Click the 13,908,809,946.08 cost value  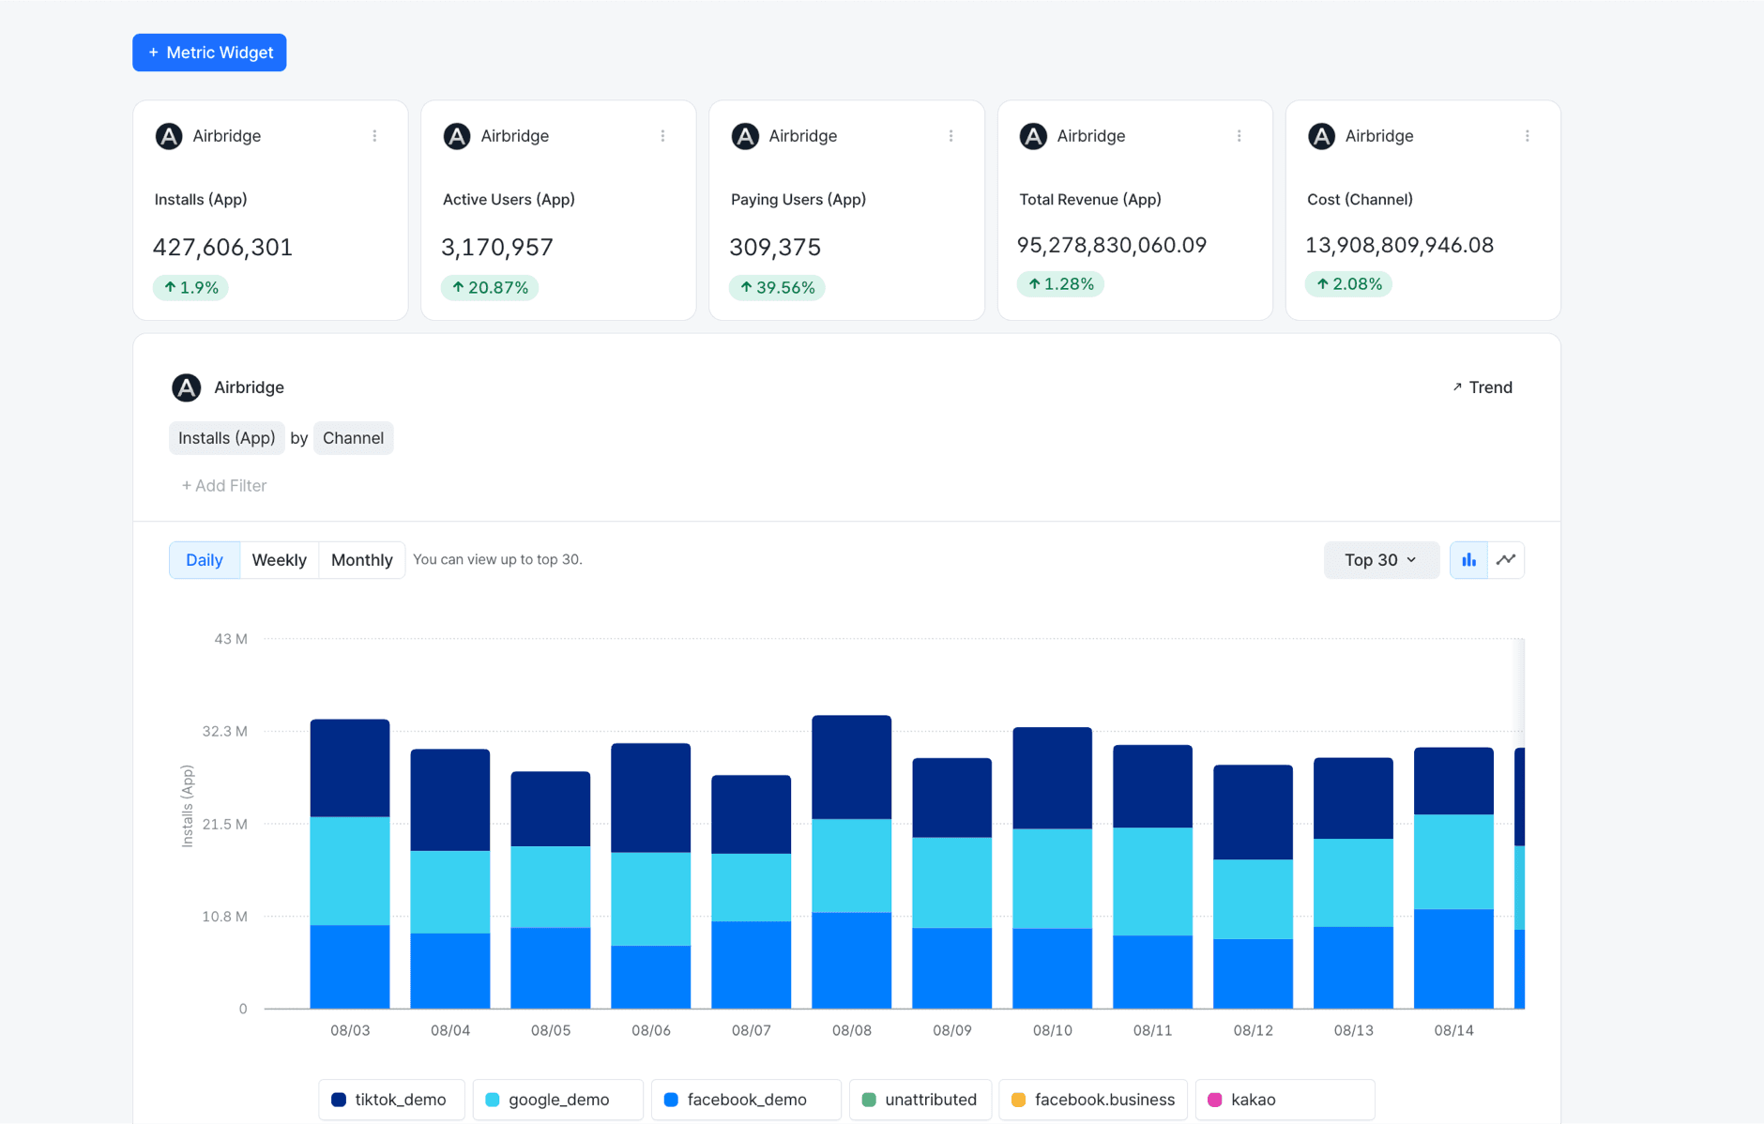[1399, 245]
